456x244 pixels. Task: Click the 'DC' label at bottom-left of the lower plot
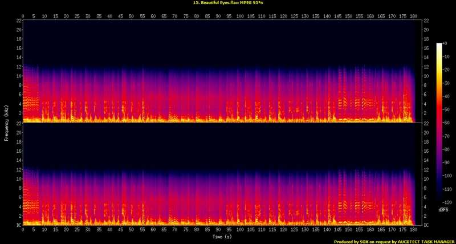click(18, 225)
